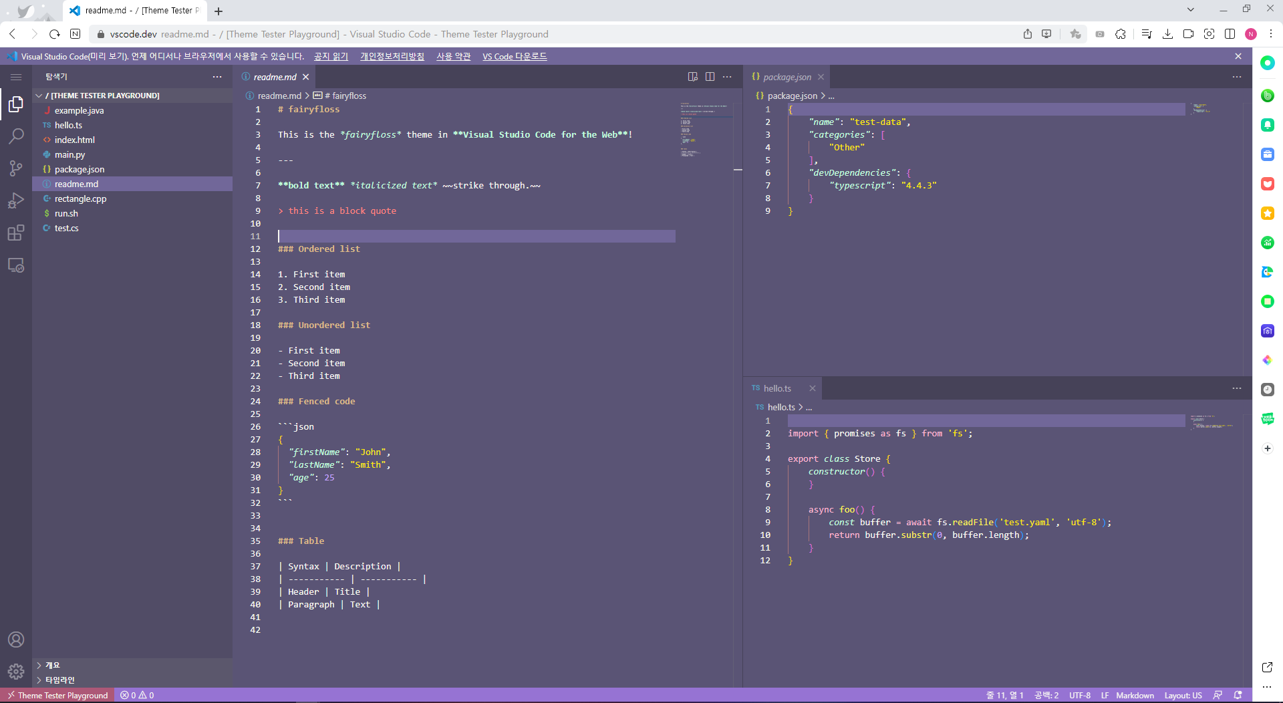Close the package.json tab
1283x703 pixels.
click(x=821, y=77)
